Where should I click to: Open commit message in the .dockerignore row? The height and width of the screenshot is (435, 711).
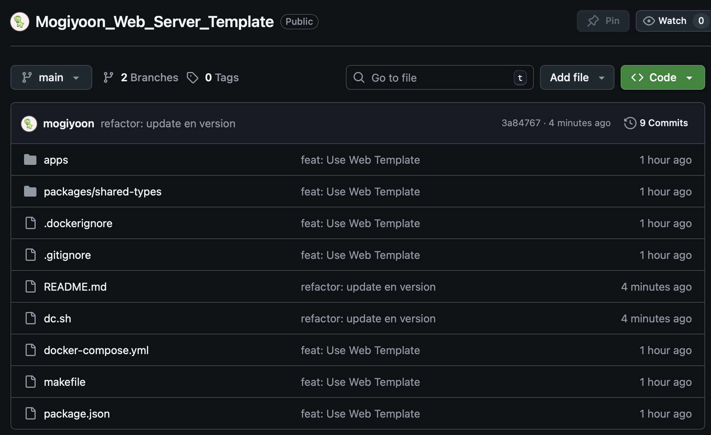[x=360, y=223]
